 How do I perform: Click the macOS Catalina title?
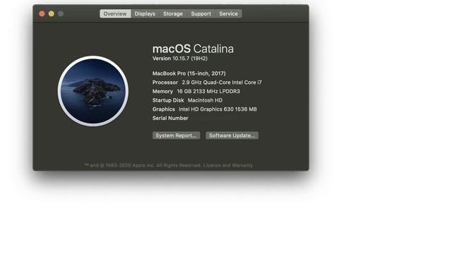(193, 49)
